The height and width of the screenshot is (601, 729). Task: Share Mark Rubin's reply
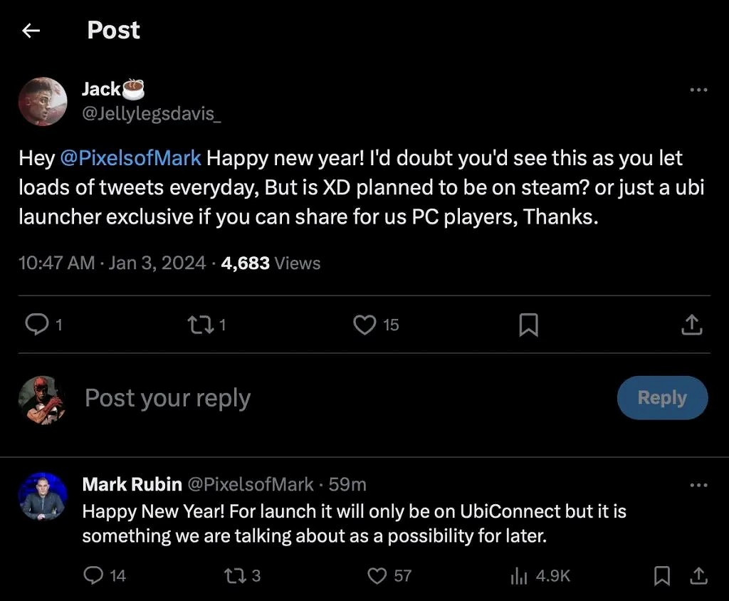(x=698, y=575)
